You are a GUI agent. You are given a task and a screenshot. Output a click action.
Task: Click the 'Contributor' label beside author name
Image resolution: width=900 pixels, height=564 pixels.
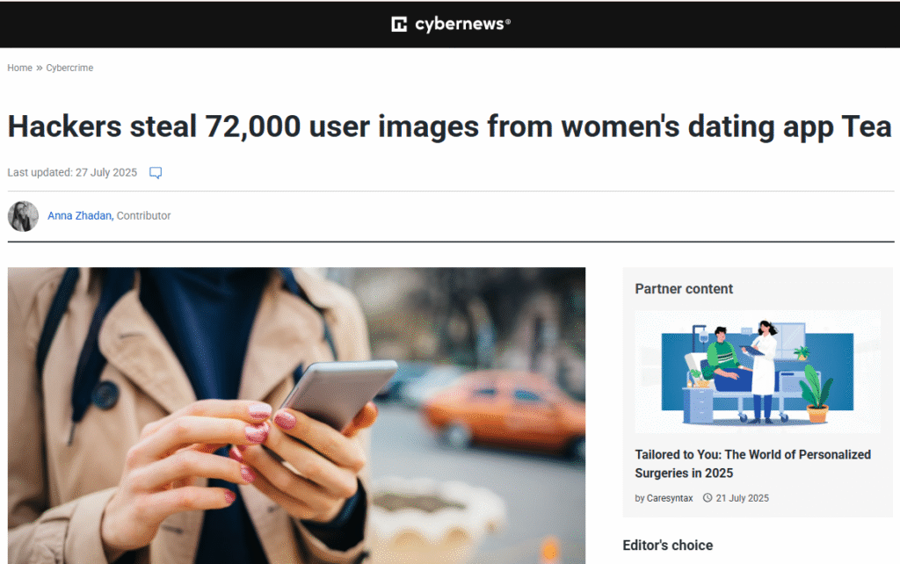click(143, 216)
